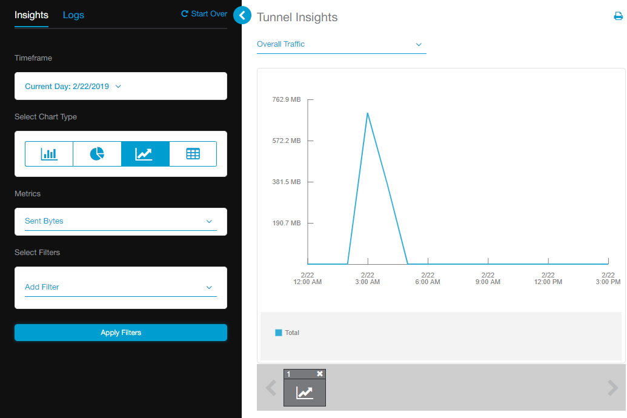Expand the Sent Bytes metrics dropdown
This screenshot has width=627, height=418.
point(121,221)
